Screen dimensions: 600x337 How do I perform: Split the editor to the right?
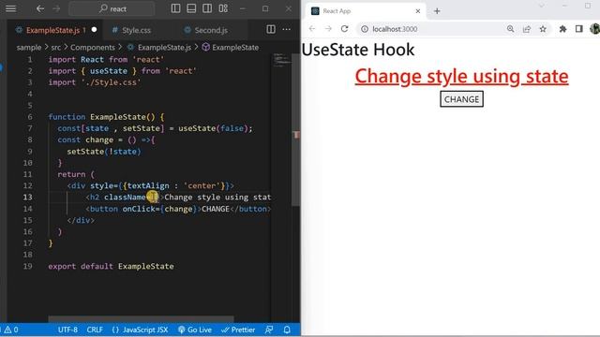(x=271, y=29)
